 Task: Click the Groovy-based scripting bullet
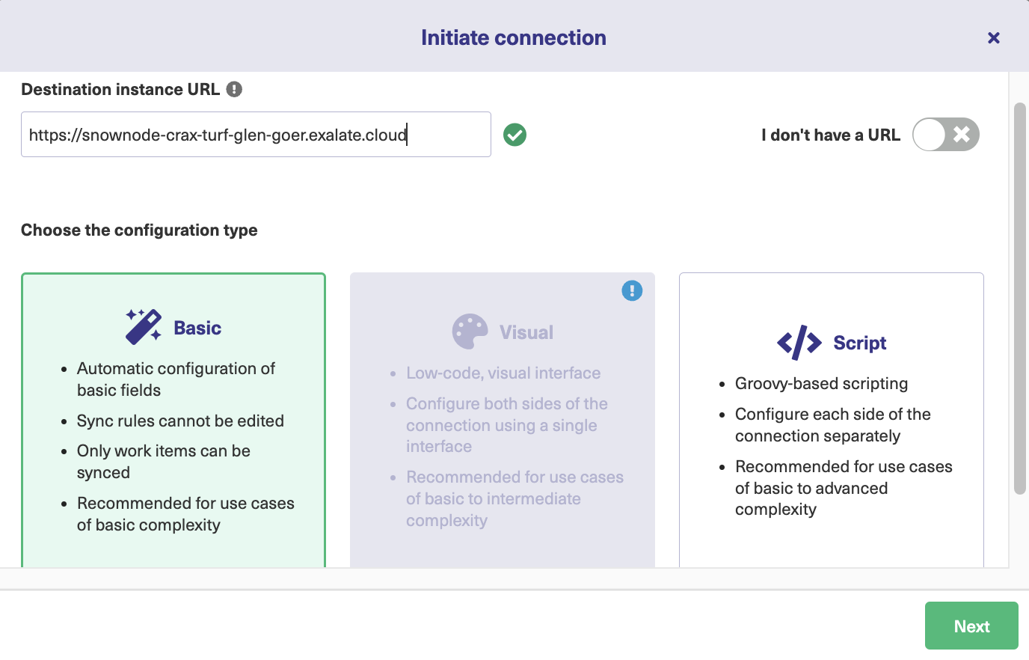point(822,383)
